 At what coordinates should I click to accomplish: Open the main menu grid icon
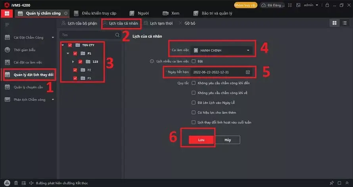pos(7,13)
